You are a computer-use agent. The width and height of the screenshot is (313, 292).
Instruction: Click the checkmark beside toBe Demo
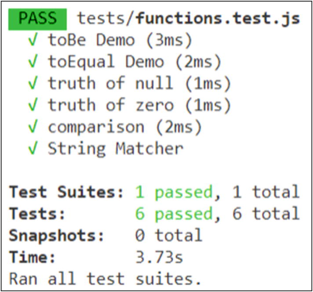(33, 41)
